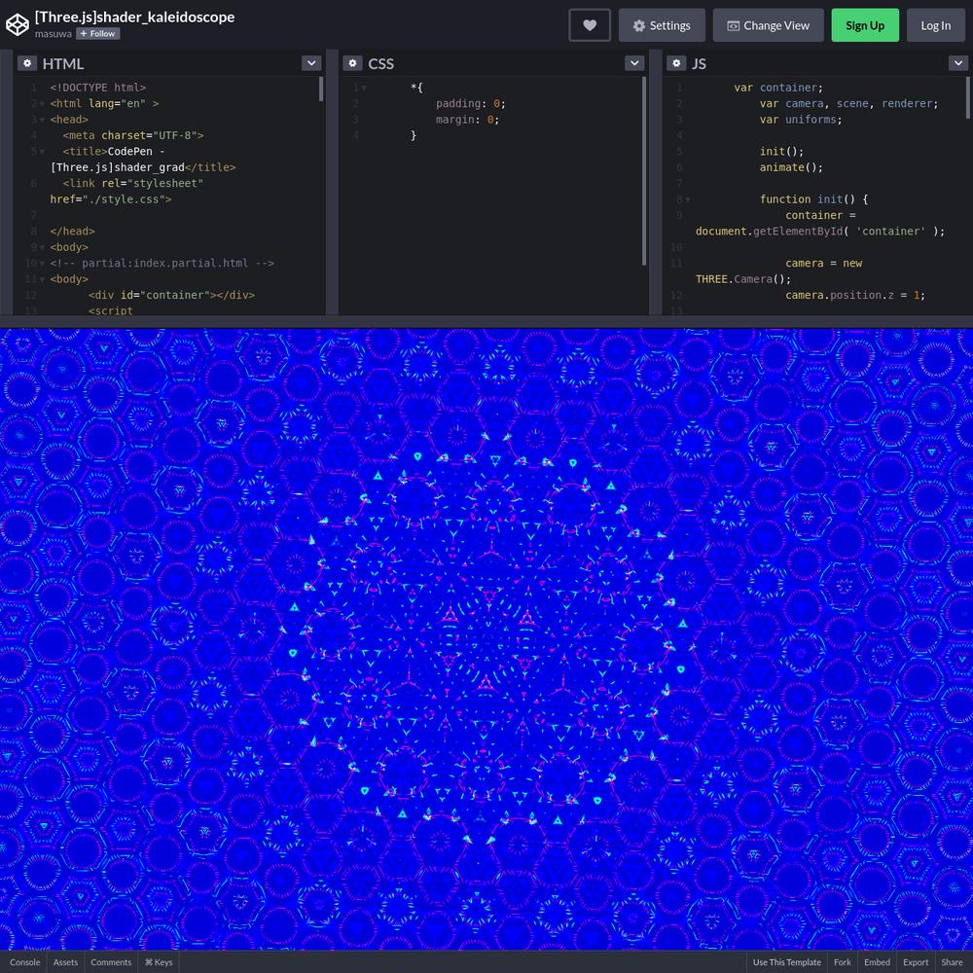Expand the JS panel dropdown chevron
This screenshot has height=973, width=973.
[x=958, y=63]
